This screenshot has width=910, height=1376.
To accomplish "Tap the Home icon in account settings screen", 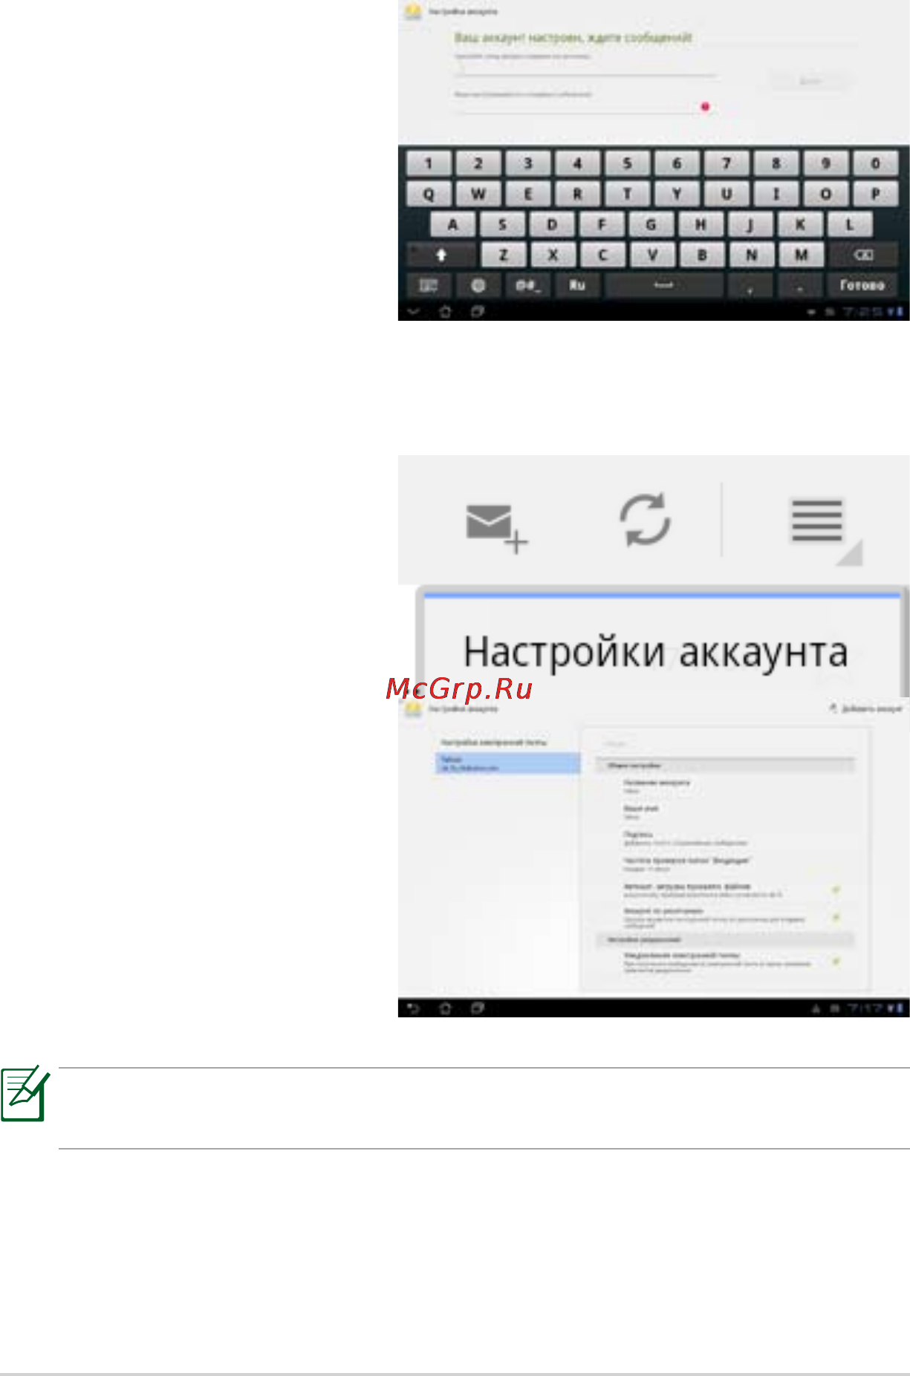I will point(446,1008).
